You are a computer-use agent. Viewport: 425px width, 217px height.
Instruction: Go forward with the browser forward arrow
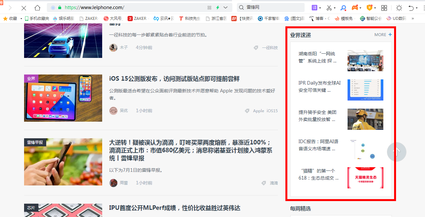click(10, 7)
